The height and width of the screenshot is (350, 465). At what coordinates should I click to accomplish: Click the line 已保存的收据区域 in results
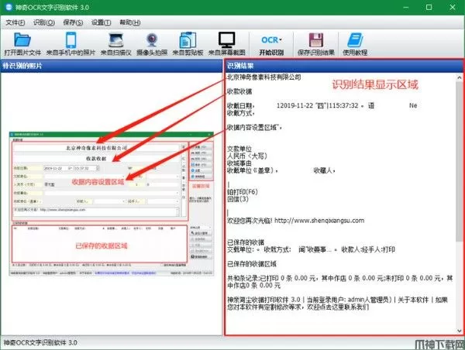pyautogui.click(x=251, y=264)
